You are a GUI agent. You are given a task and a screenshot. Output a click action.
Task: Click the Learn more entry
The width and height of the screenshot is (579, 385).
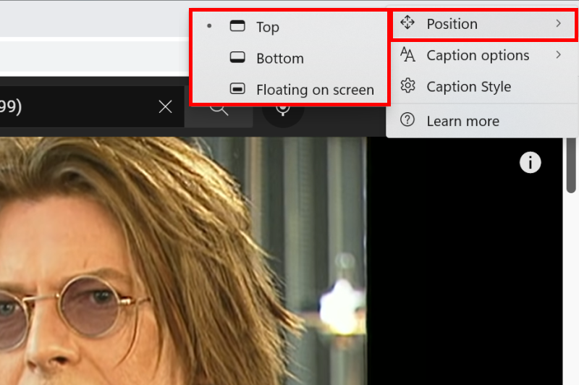click(483, 121)
